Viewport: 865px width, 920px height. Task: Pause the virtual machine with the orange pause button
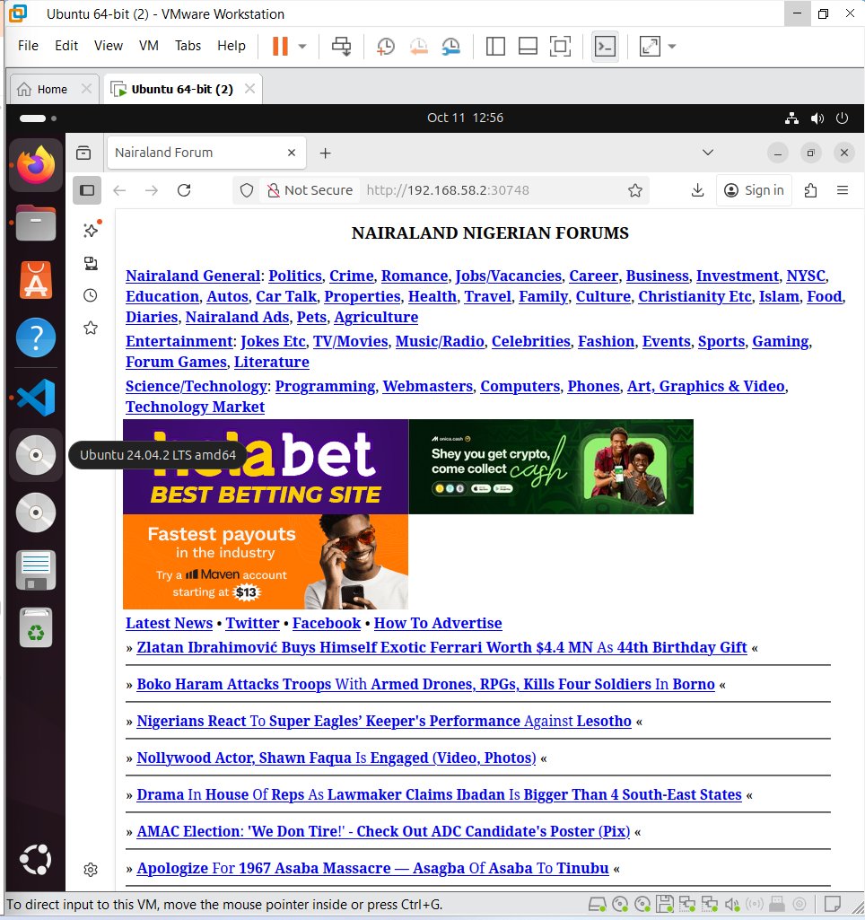(280, 46)
